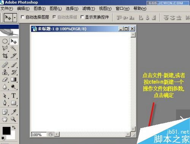Activate the Crop tool
Image resolution: width=190 pixels, height=144 pixels.
point(5,55)
